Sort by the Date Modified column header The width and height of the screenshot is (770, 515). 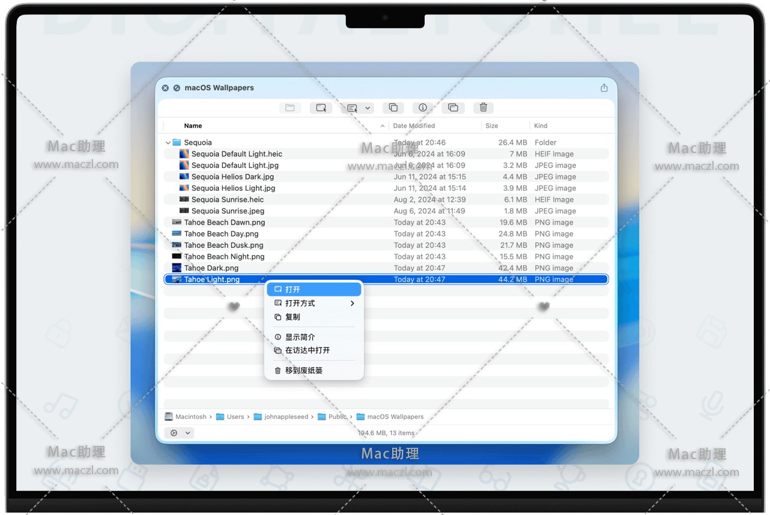[x=414, y=126]
